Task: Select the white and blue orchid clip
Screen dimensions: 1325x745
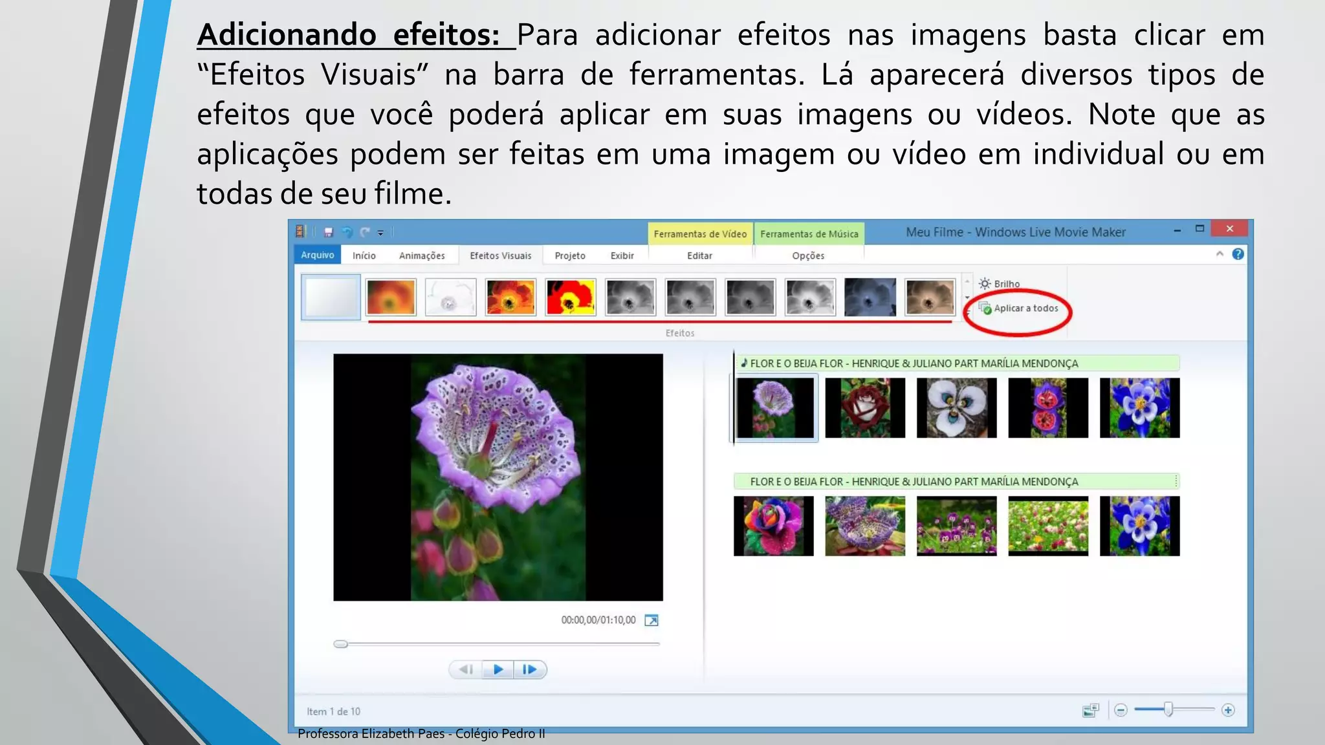Action: pyautogui.click(x=957, y=408)
